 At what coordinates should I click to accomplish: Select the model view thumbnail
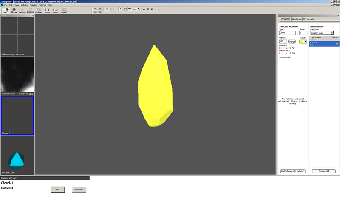tap(17, 156)
